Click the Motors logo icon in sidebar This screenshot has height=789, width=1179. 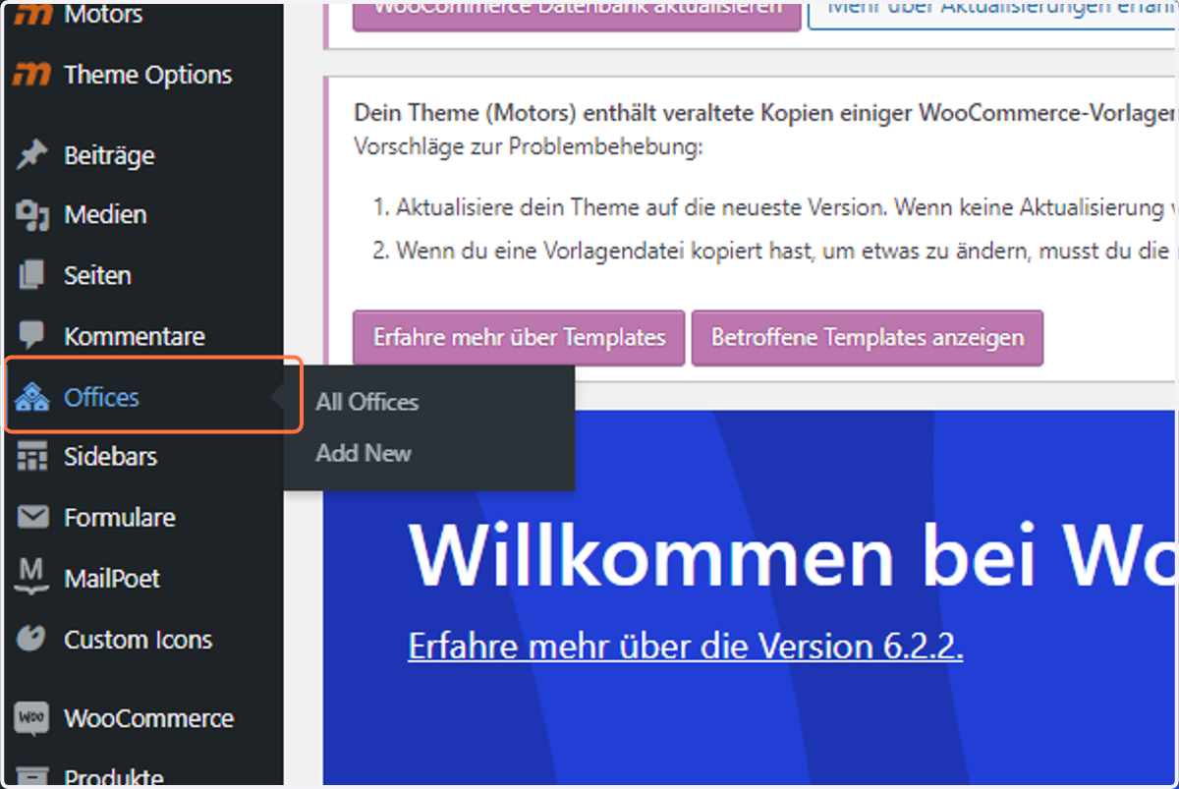[x=32, y=14]
